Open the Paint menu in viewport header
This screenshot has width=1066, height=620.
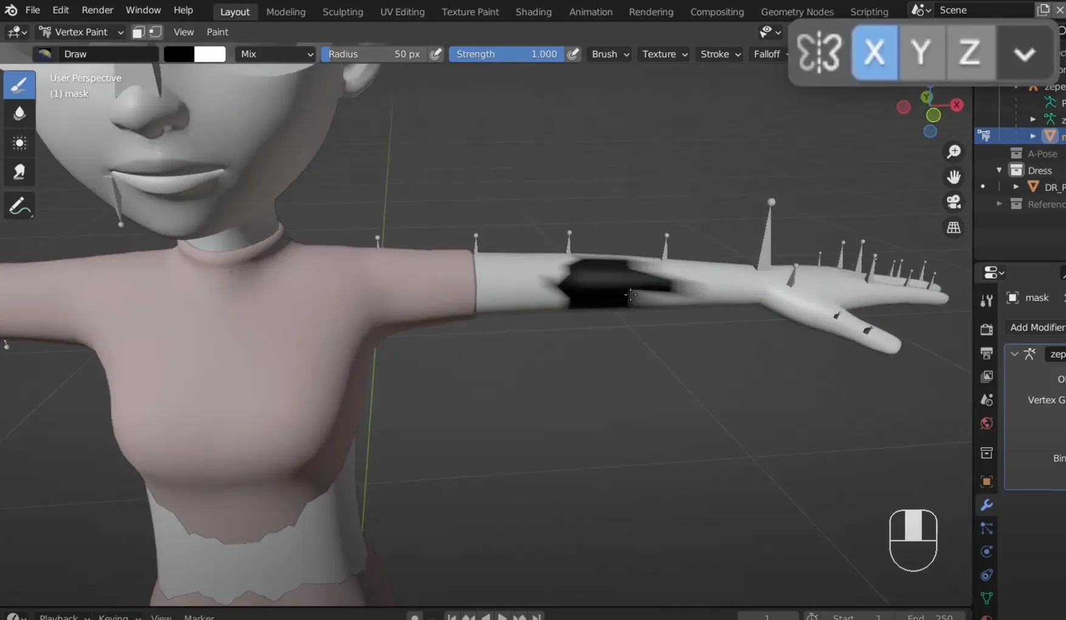pos(217,32)
